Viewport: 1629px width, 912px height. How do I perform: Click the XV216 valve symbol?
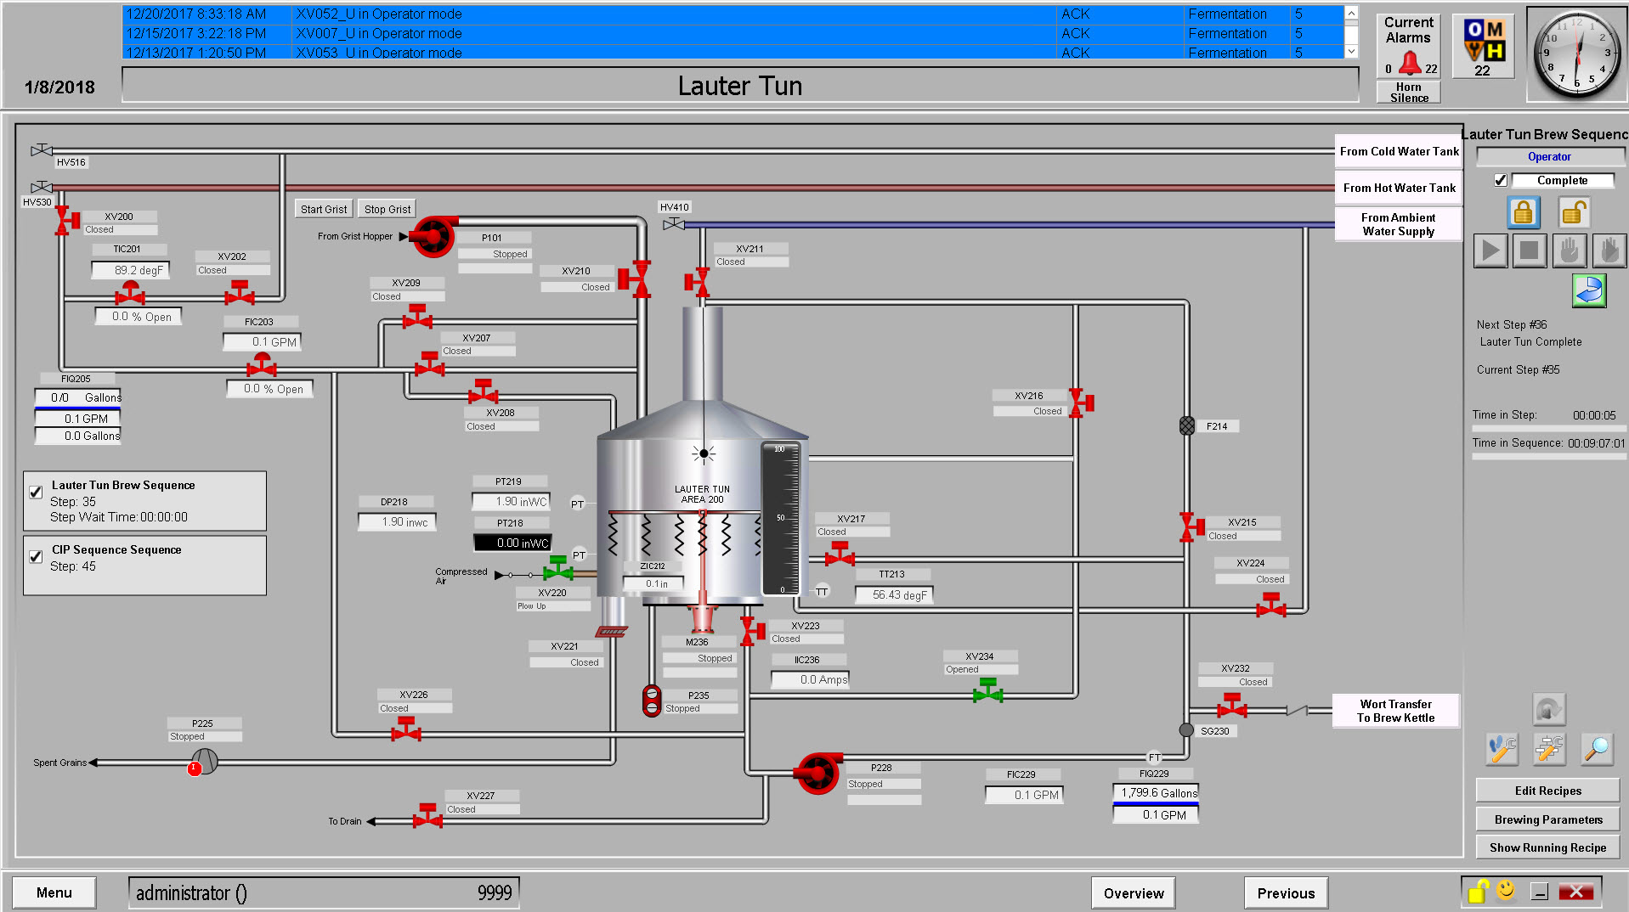[x=1081, y=403]
